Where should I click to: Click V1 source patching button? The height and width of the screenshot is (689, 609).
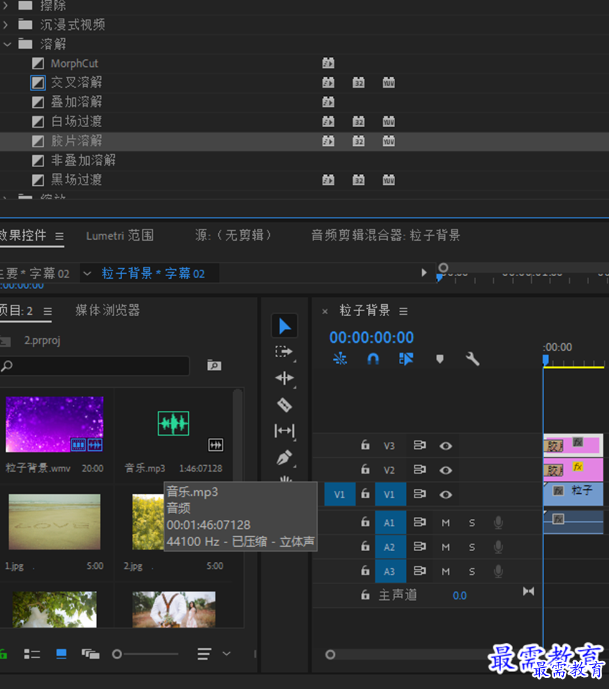pyautogui.click(x=340, y=494)
